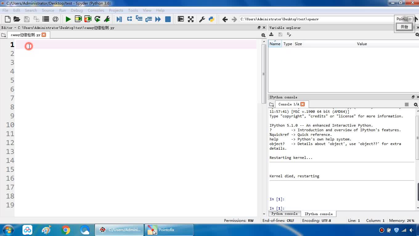Click the blue Stop debugging square

(x=168, y=19)
